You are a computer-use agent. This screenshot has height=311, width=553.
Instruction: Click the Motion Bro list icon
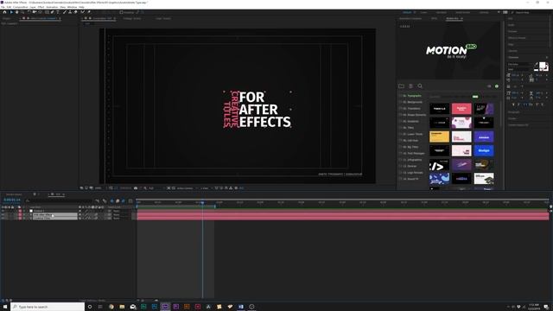point(411,86)
